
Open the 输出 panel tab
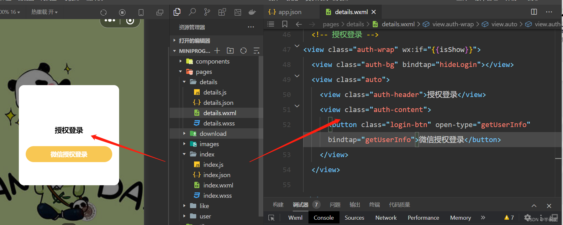[355, 205]
